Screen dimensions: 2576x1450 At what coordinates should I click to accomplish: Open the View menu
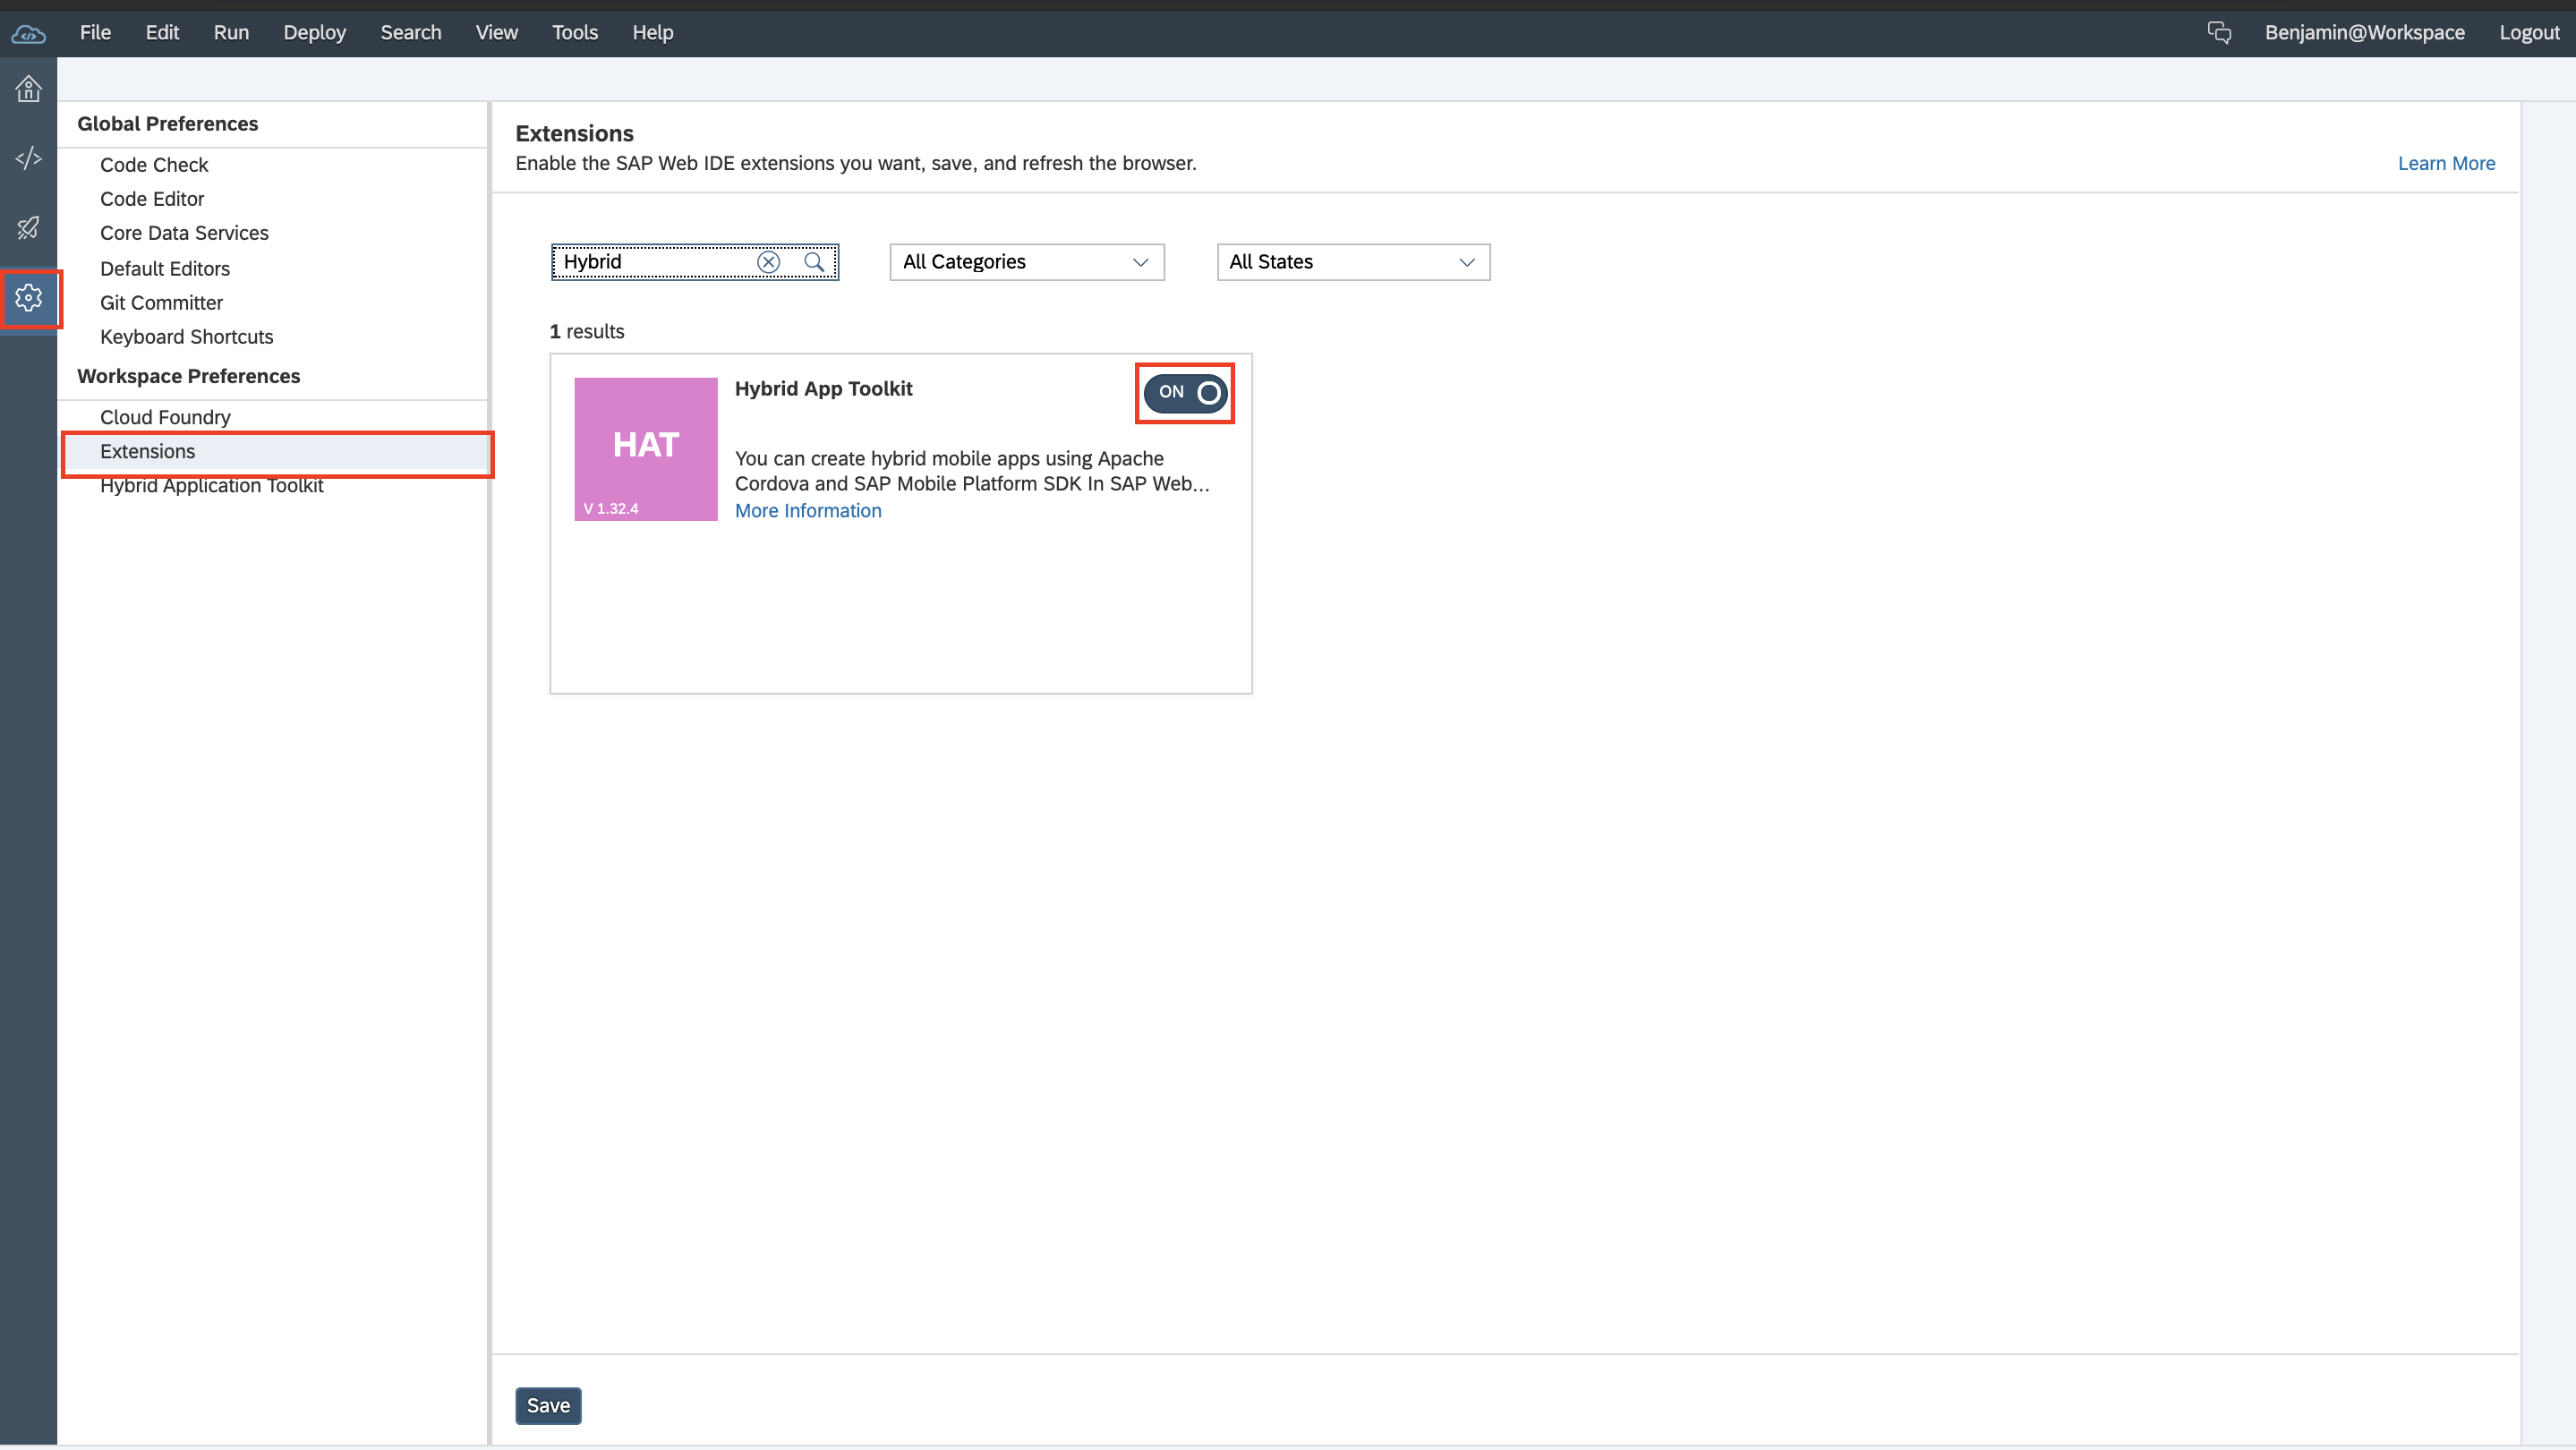point(496,33)
